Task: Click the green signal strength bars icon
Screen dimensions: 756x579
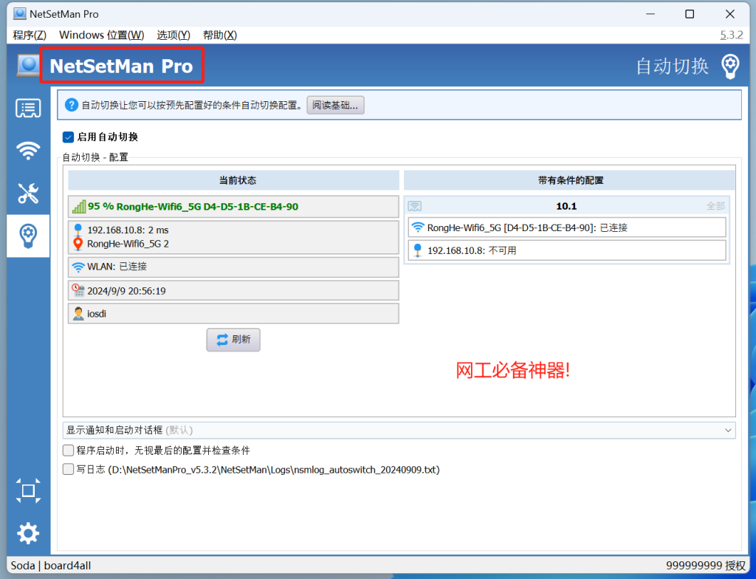Action: pos(78,207)
